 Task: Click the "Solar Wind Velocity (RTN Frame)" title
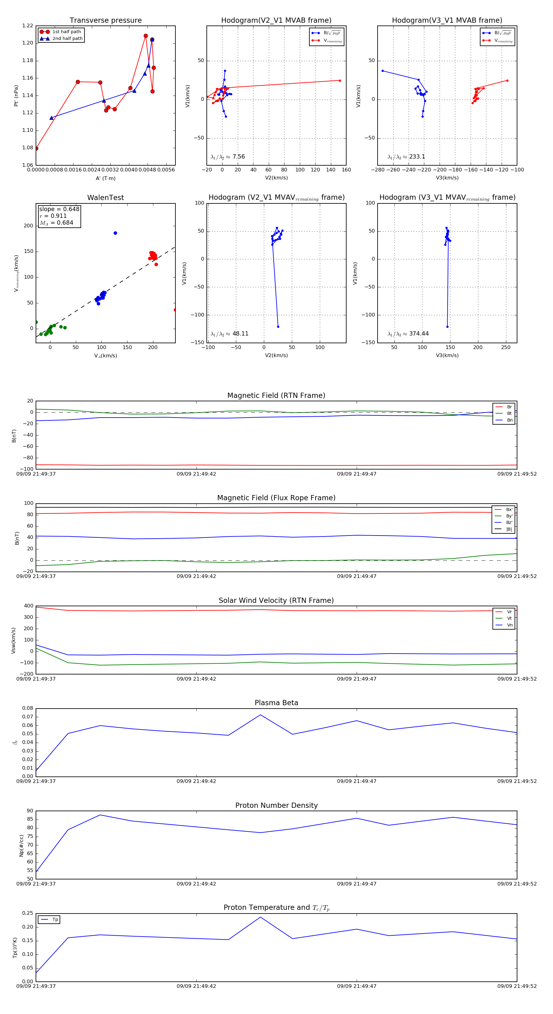[x=276, y=600]
